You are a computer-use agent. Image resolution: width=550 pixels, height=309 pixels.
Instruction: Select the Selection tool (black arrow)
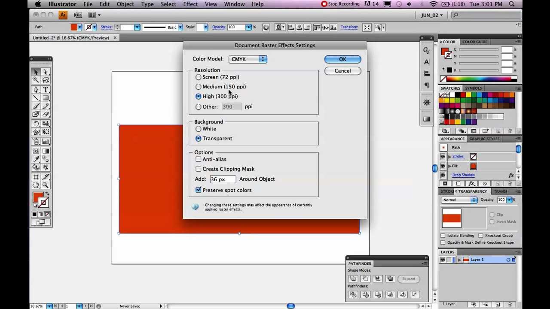[36, 72]
